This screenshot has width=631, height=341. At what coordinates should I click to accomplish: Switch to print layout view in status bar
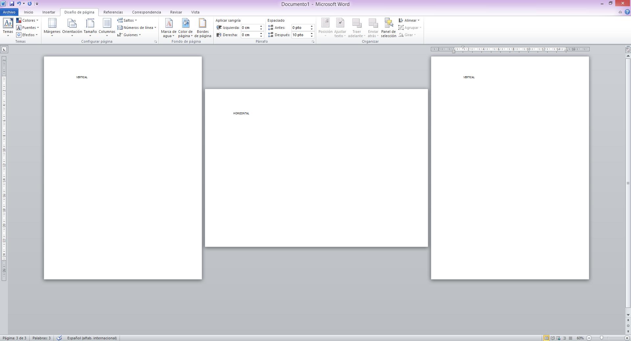(x=546, y=338)
